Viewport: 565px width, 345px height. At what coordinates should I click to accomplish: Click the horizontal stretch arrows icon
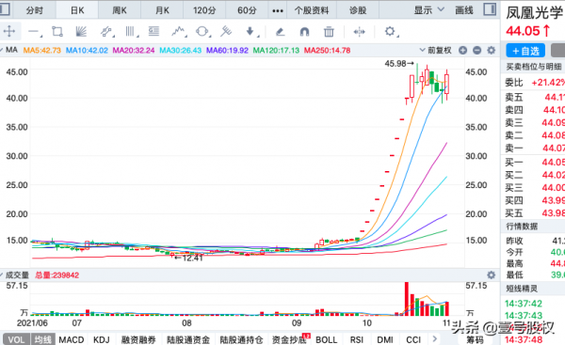click(360, 32)
